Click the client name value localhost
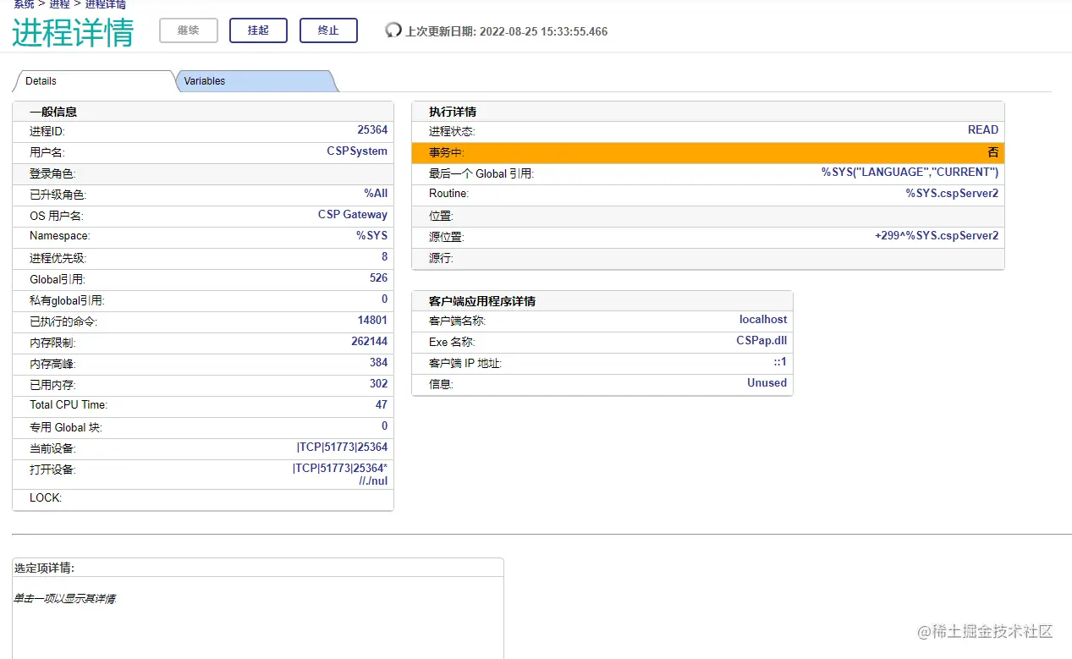The width and height of the screenshot is (1072, 659). coord(763,319)
